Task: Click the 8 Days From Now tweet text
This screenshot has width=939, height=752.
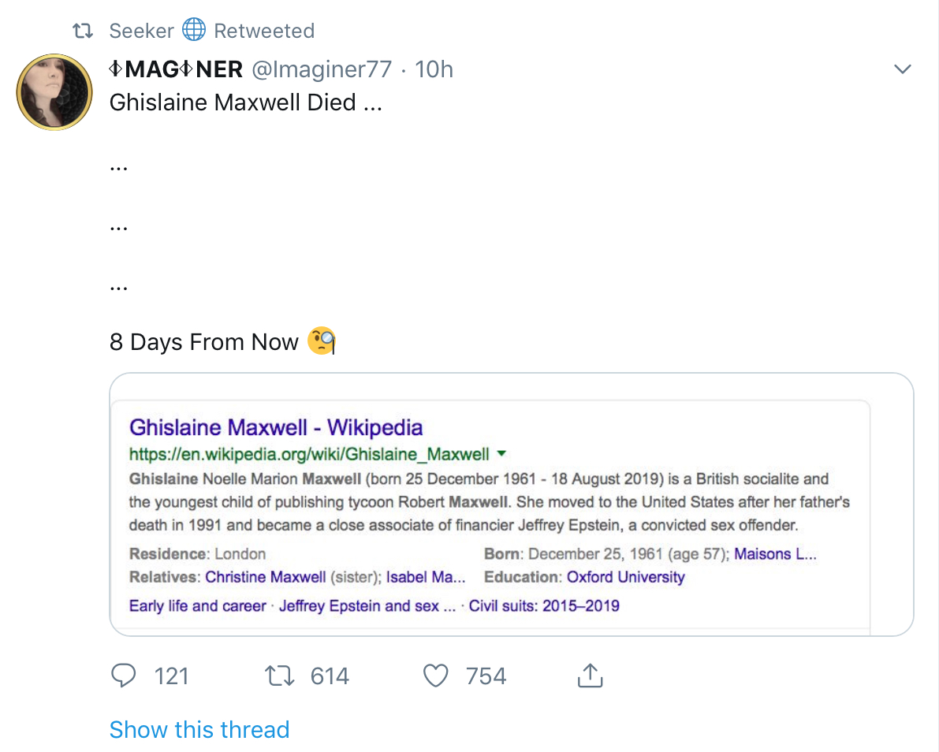Action: click(204, 342)
